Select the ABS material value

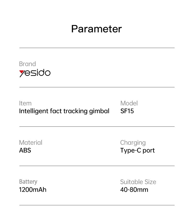[25, 150]
